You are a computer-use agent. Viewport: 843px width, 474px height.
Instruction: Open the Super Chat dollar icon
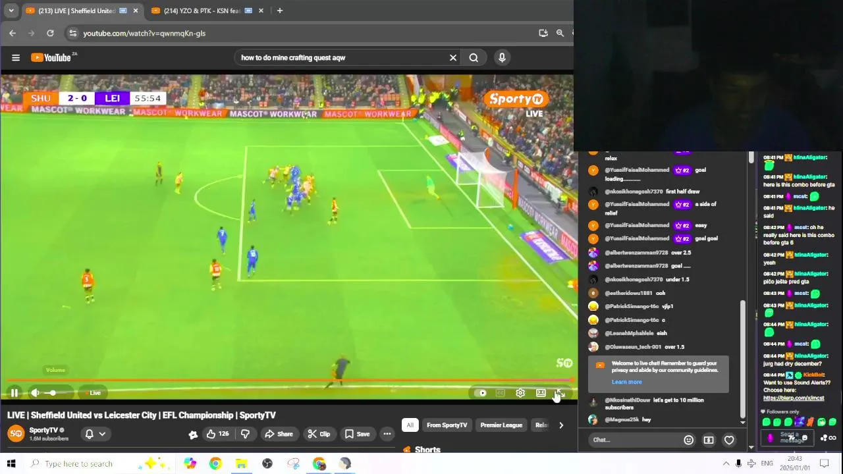pos(709,440)
